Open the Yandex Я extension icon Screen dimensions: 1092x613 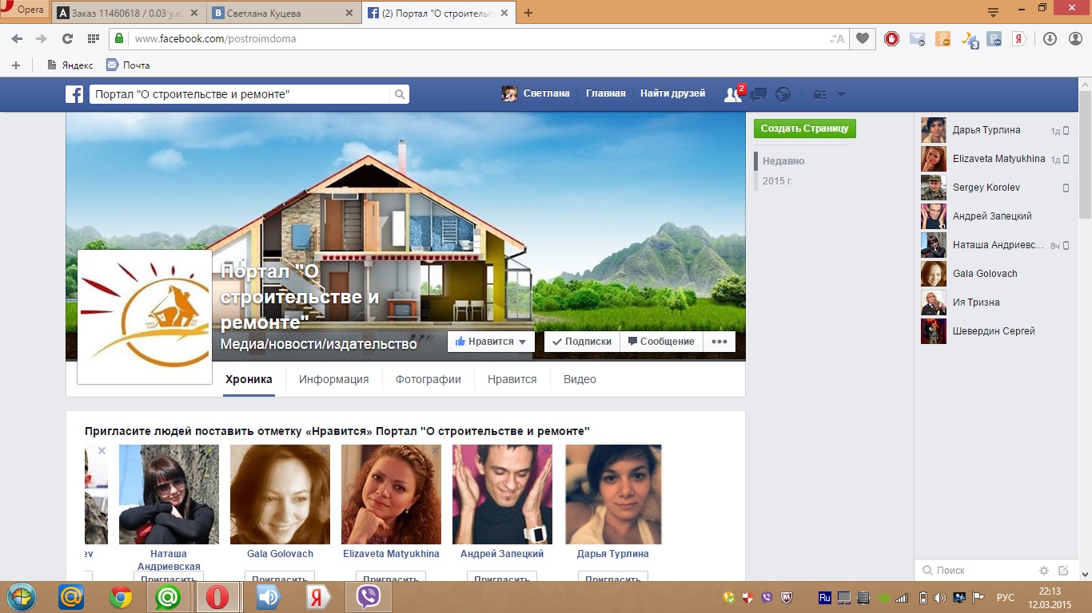(x=1019, y=38)
